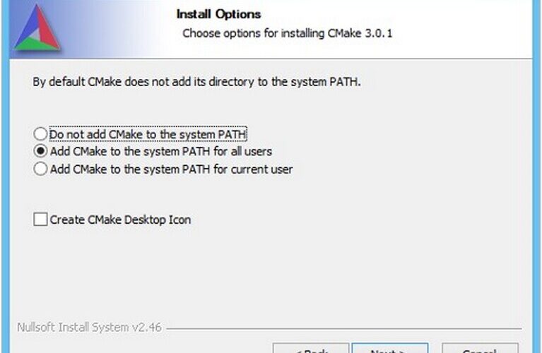This screenshot has height=353, width=542.
Task: Click the 'Add CMake to the system PATH for current user' label
Action: pos(172,169)
